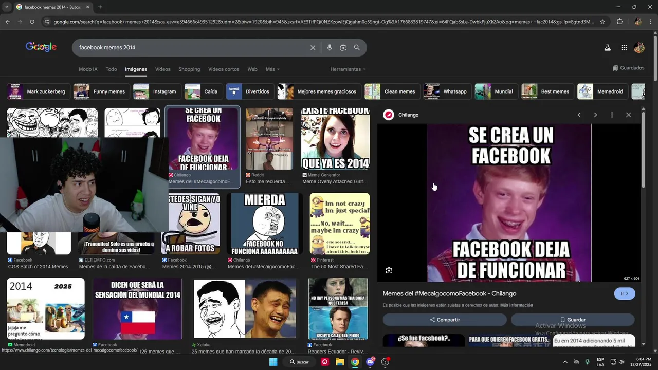Filter by Mark zuckerberg chip
The image size is (658, 370).
(x=38, y=91)
